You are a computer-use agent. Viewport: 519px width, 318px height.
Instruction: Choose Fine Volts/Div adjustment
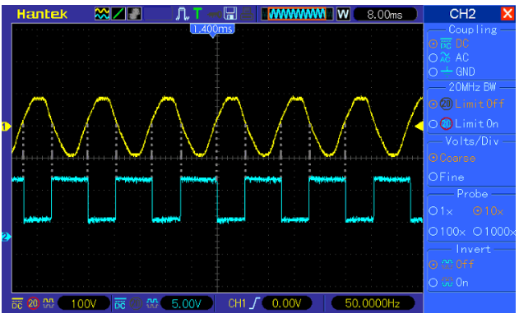coord(433,177)
